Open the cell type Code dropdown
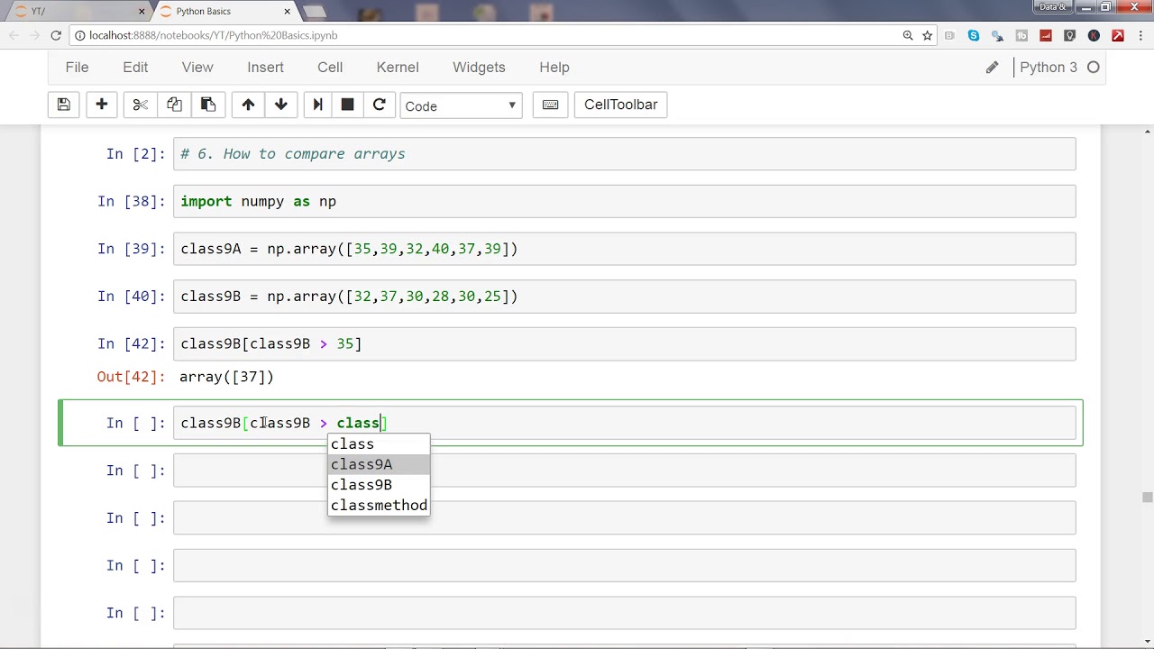The image size is (1154, 649). click(x=461, y=105)
